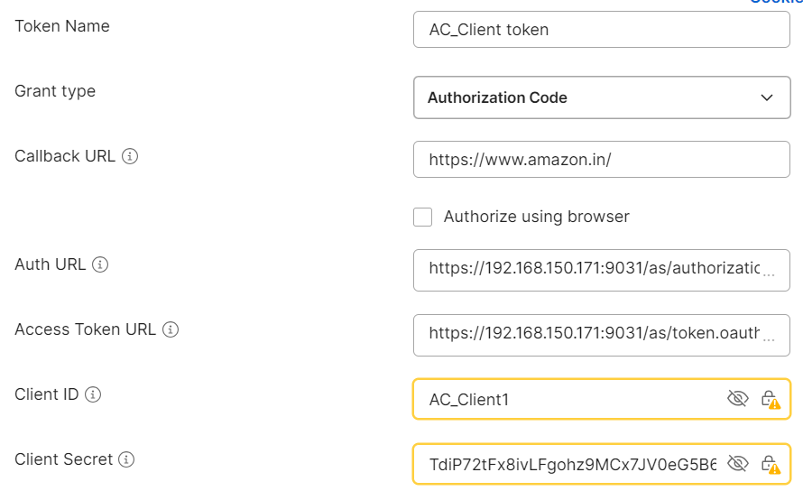Viewport: 803px width, 491px height.
Task: Click the Access Token URL text field
Action: 602,335
